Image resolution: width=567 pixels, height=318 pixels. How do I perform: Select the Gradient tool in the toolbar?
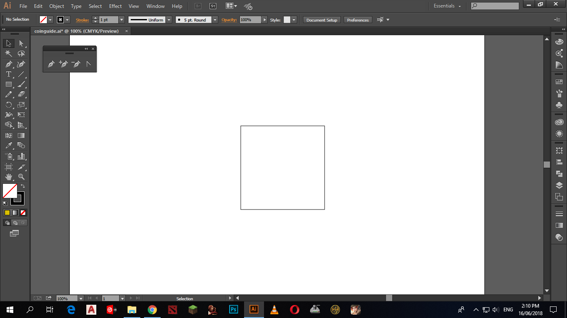(x=21, y=135)
